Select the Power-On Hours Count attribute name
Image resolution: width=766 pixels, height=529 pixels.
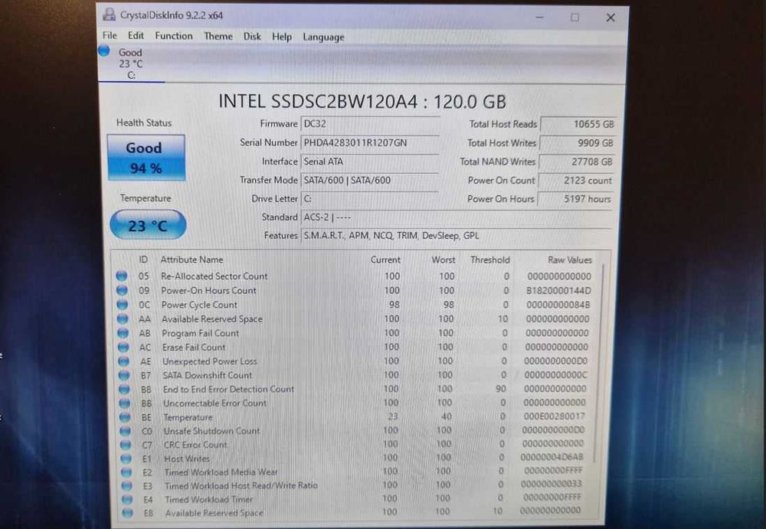208,290
